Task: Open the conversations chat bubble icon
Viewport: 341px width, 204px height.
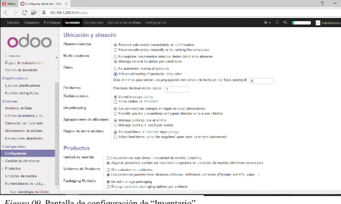Action: (285, 23)
